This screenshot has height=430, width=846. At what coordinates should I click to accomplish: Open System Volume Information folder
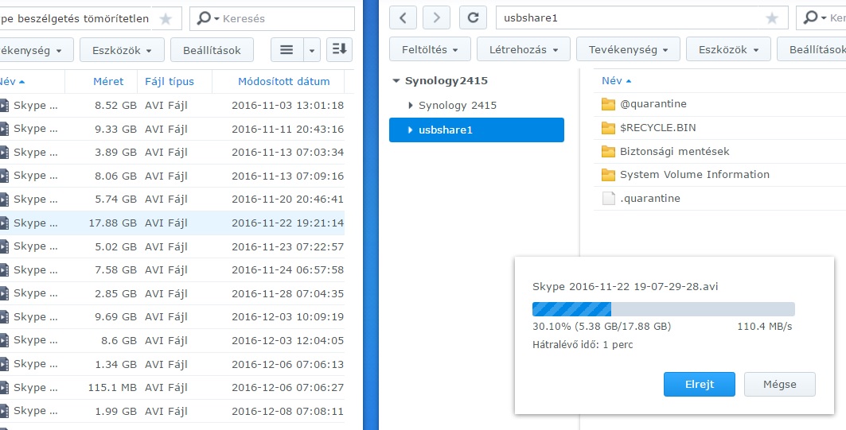[719, 175]
